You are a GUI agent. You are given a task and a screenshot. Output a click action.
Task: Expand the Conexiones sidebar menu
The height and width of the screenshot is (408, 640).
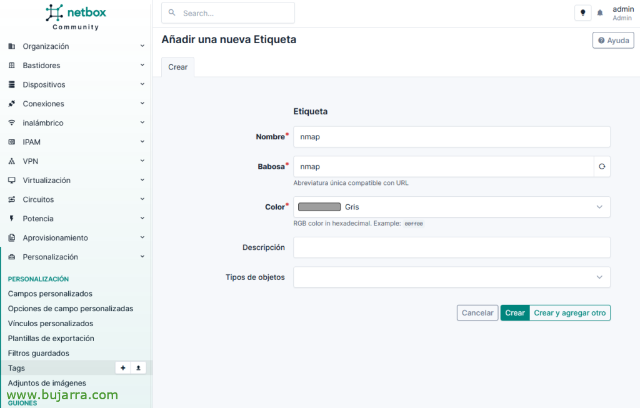[75, 103]
